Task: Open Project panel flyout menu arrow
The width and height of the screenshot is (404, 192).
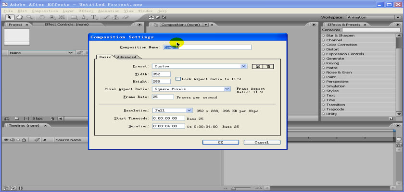Action: (x=139, y=24)
